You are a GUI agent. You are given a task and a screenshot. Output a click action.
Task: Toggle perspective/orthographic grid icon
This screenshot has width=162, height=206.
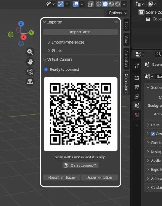point(30,82)
